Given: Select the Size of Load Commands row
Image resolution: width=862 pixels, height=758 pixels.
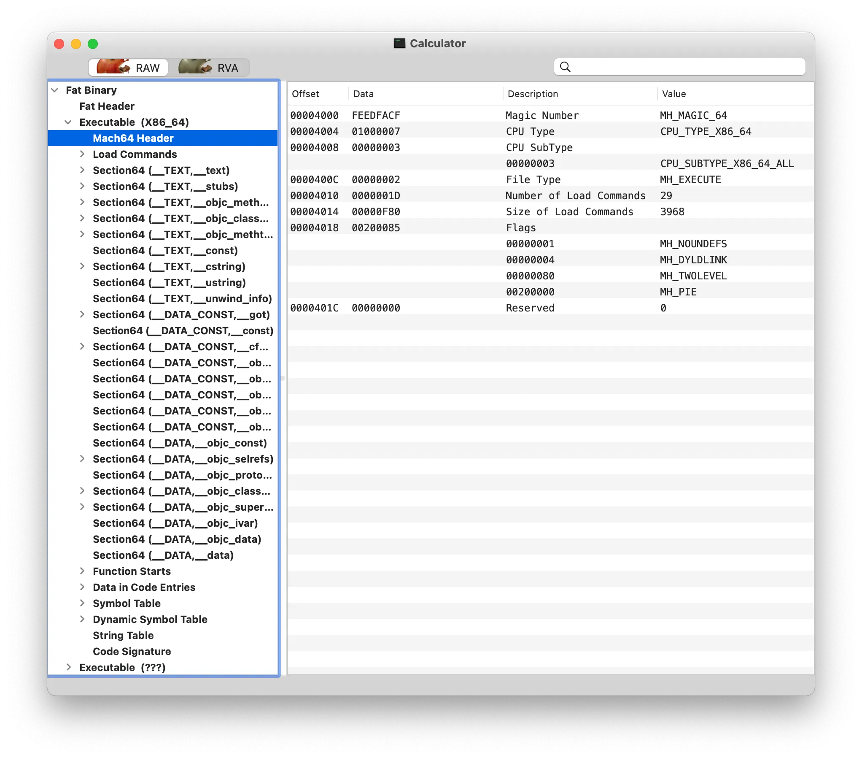Looking at the screenshot, I should pos(551,211).
